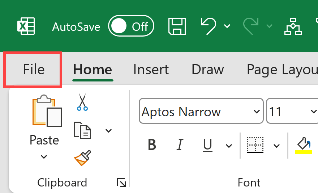Screen dimensions: 318x193
Task: Click the Paste clipboard icon
Action: tap(47, 111)
